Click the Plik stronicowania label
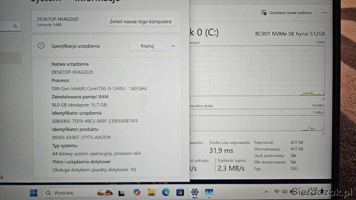The height and width of the screenshot is (200, 356). click(270, 162)
